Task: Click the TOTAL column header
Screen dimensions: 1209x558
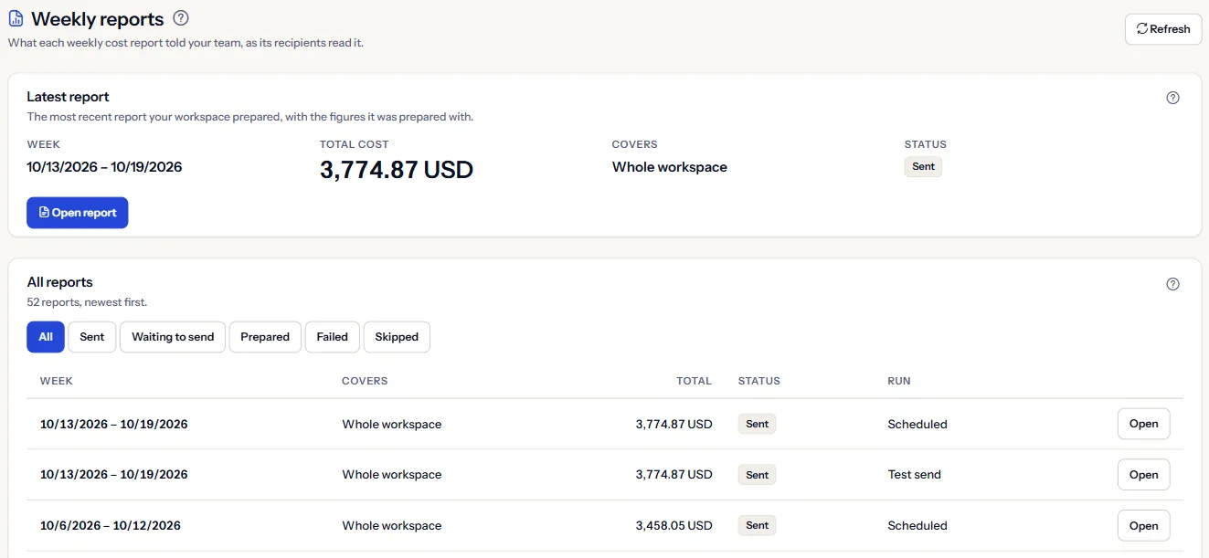Action: click(695, 381)
